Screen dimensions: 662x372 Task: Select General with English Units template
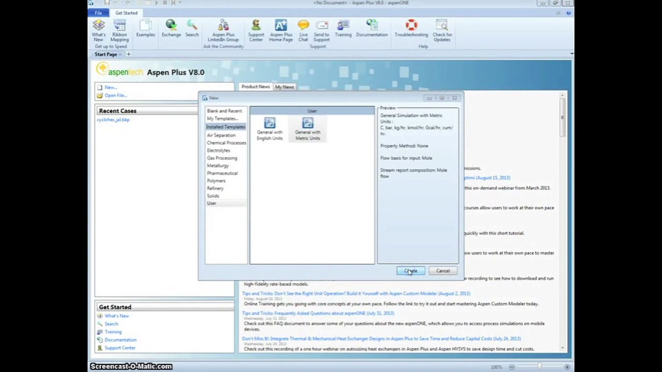point(269,129)
